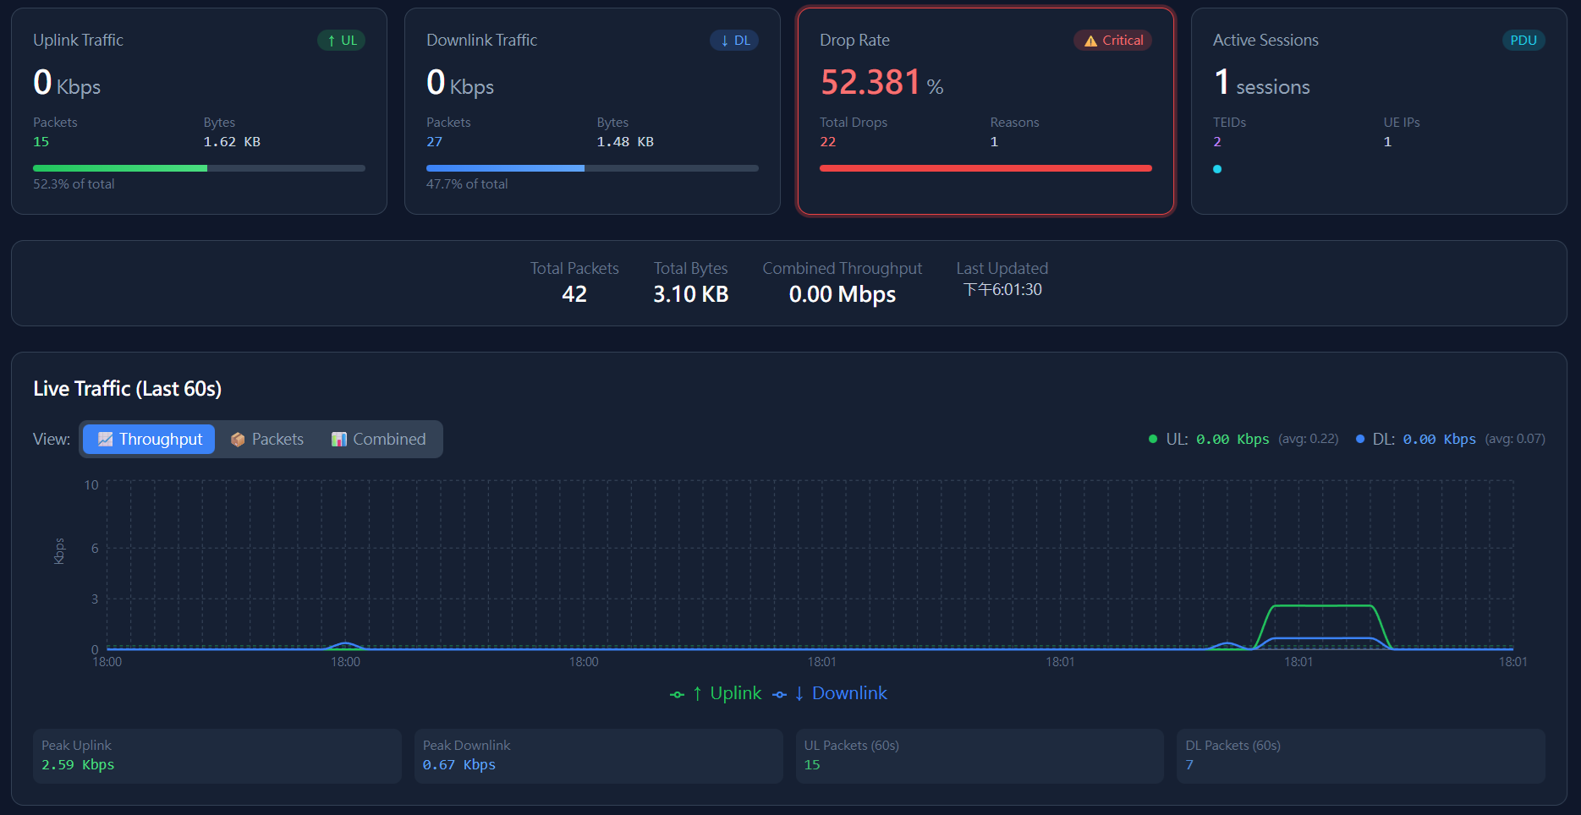Click the PDU badge on Active Sessions
The width and height of the screenshot is (1581, 815).
(1523, 40)
